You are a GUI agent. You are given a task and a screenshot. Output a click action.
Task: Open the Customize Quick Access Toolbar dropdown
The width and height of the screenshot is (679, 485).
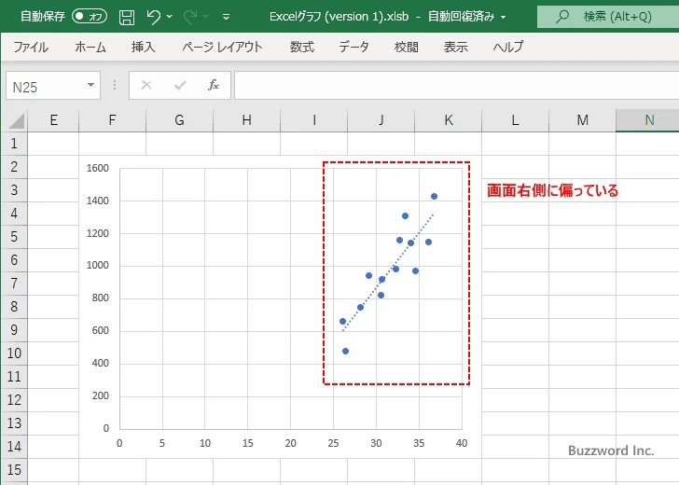[228, 17]
